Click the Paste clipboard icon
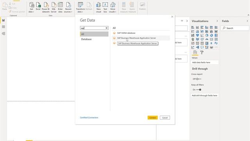Screen dimensions: 250x141 (5, 6)
